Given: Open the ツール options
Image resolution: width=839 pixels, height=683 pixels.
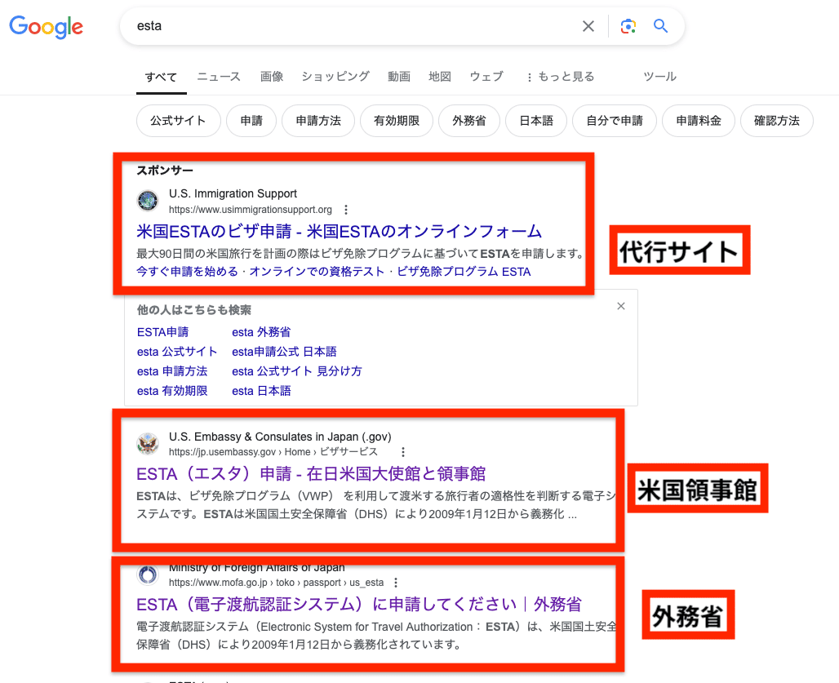Looking at the screenshot, I should (x=659, y=77).
